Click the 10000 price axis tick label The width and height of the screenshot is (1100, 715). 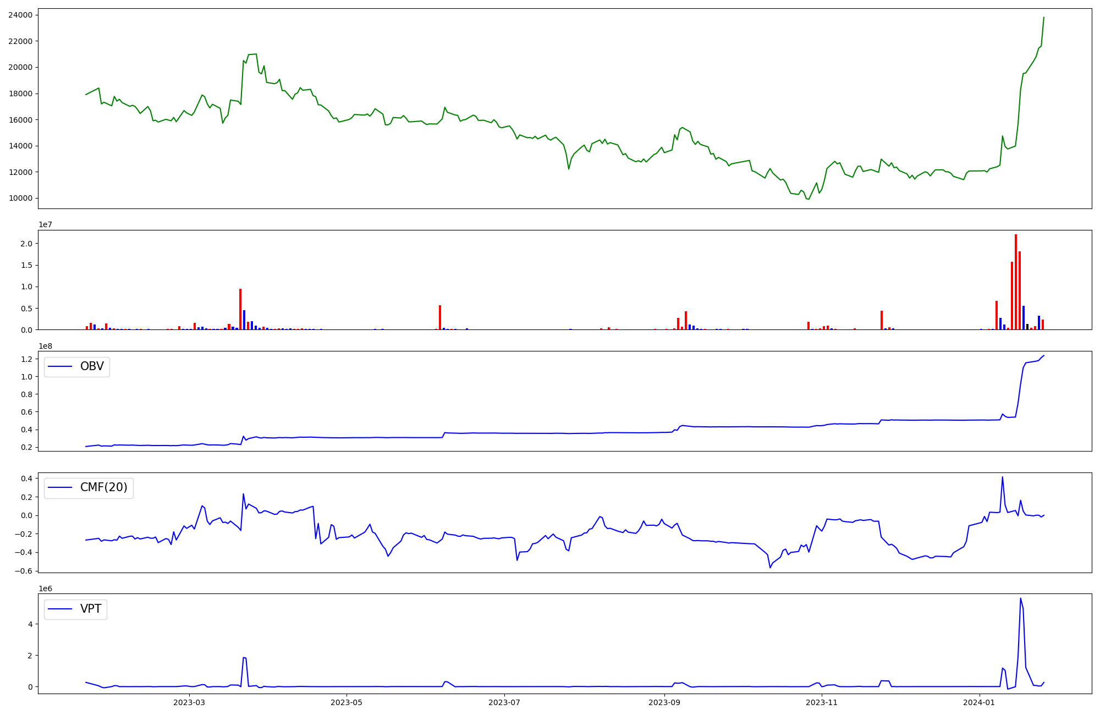[20, 198]
